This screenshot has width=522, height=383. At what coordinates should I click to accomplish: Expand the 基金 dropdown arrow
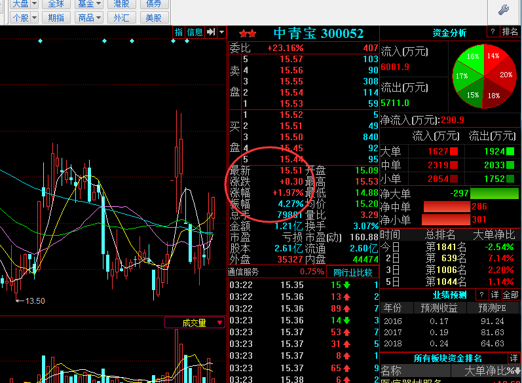tap(98, 3)
